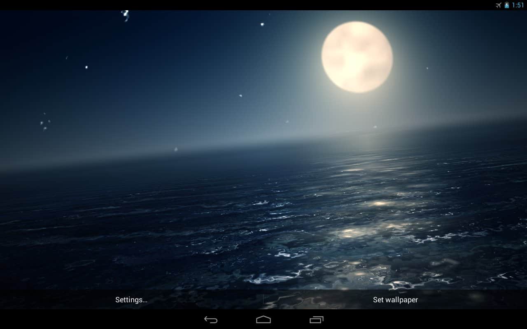Apply with the Set wallpaper button

click(x=395, y=300)
